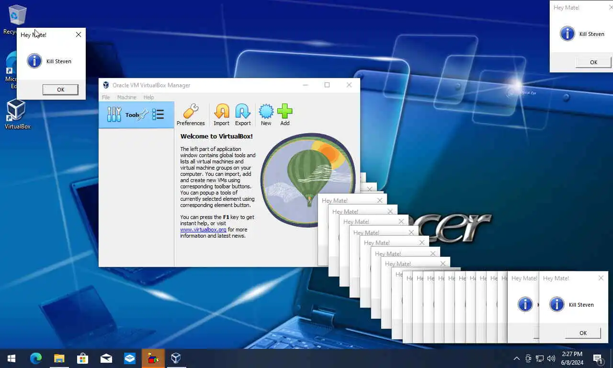Click OK in frontmost cascaded Hey Mate dialog
This screenshot has height=368, width=613.
tap(583, 333)
